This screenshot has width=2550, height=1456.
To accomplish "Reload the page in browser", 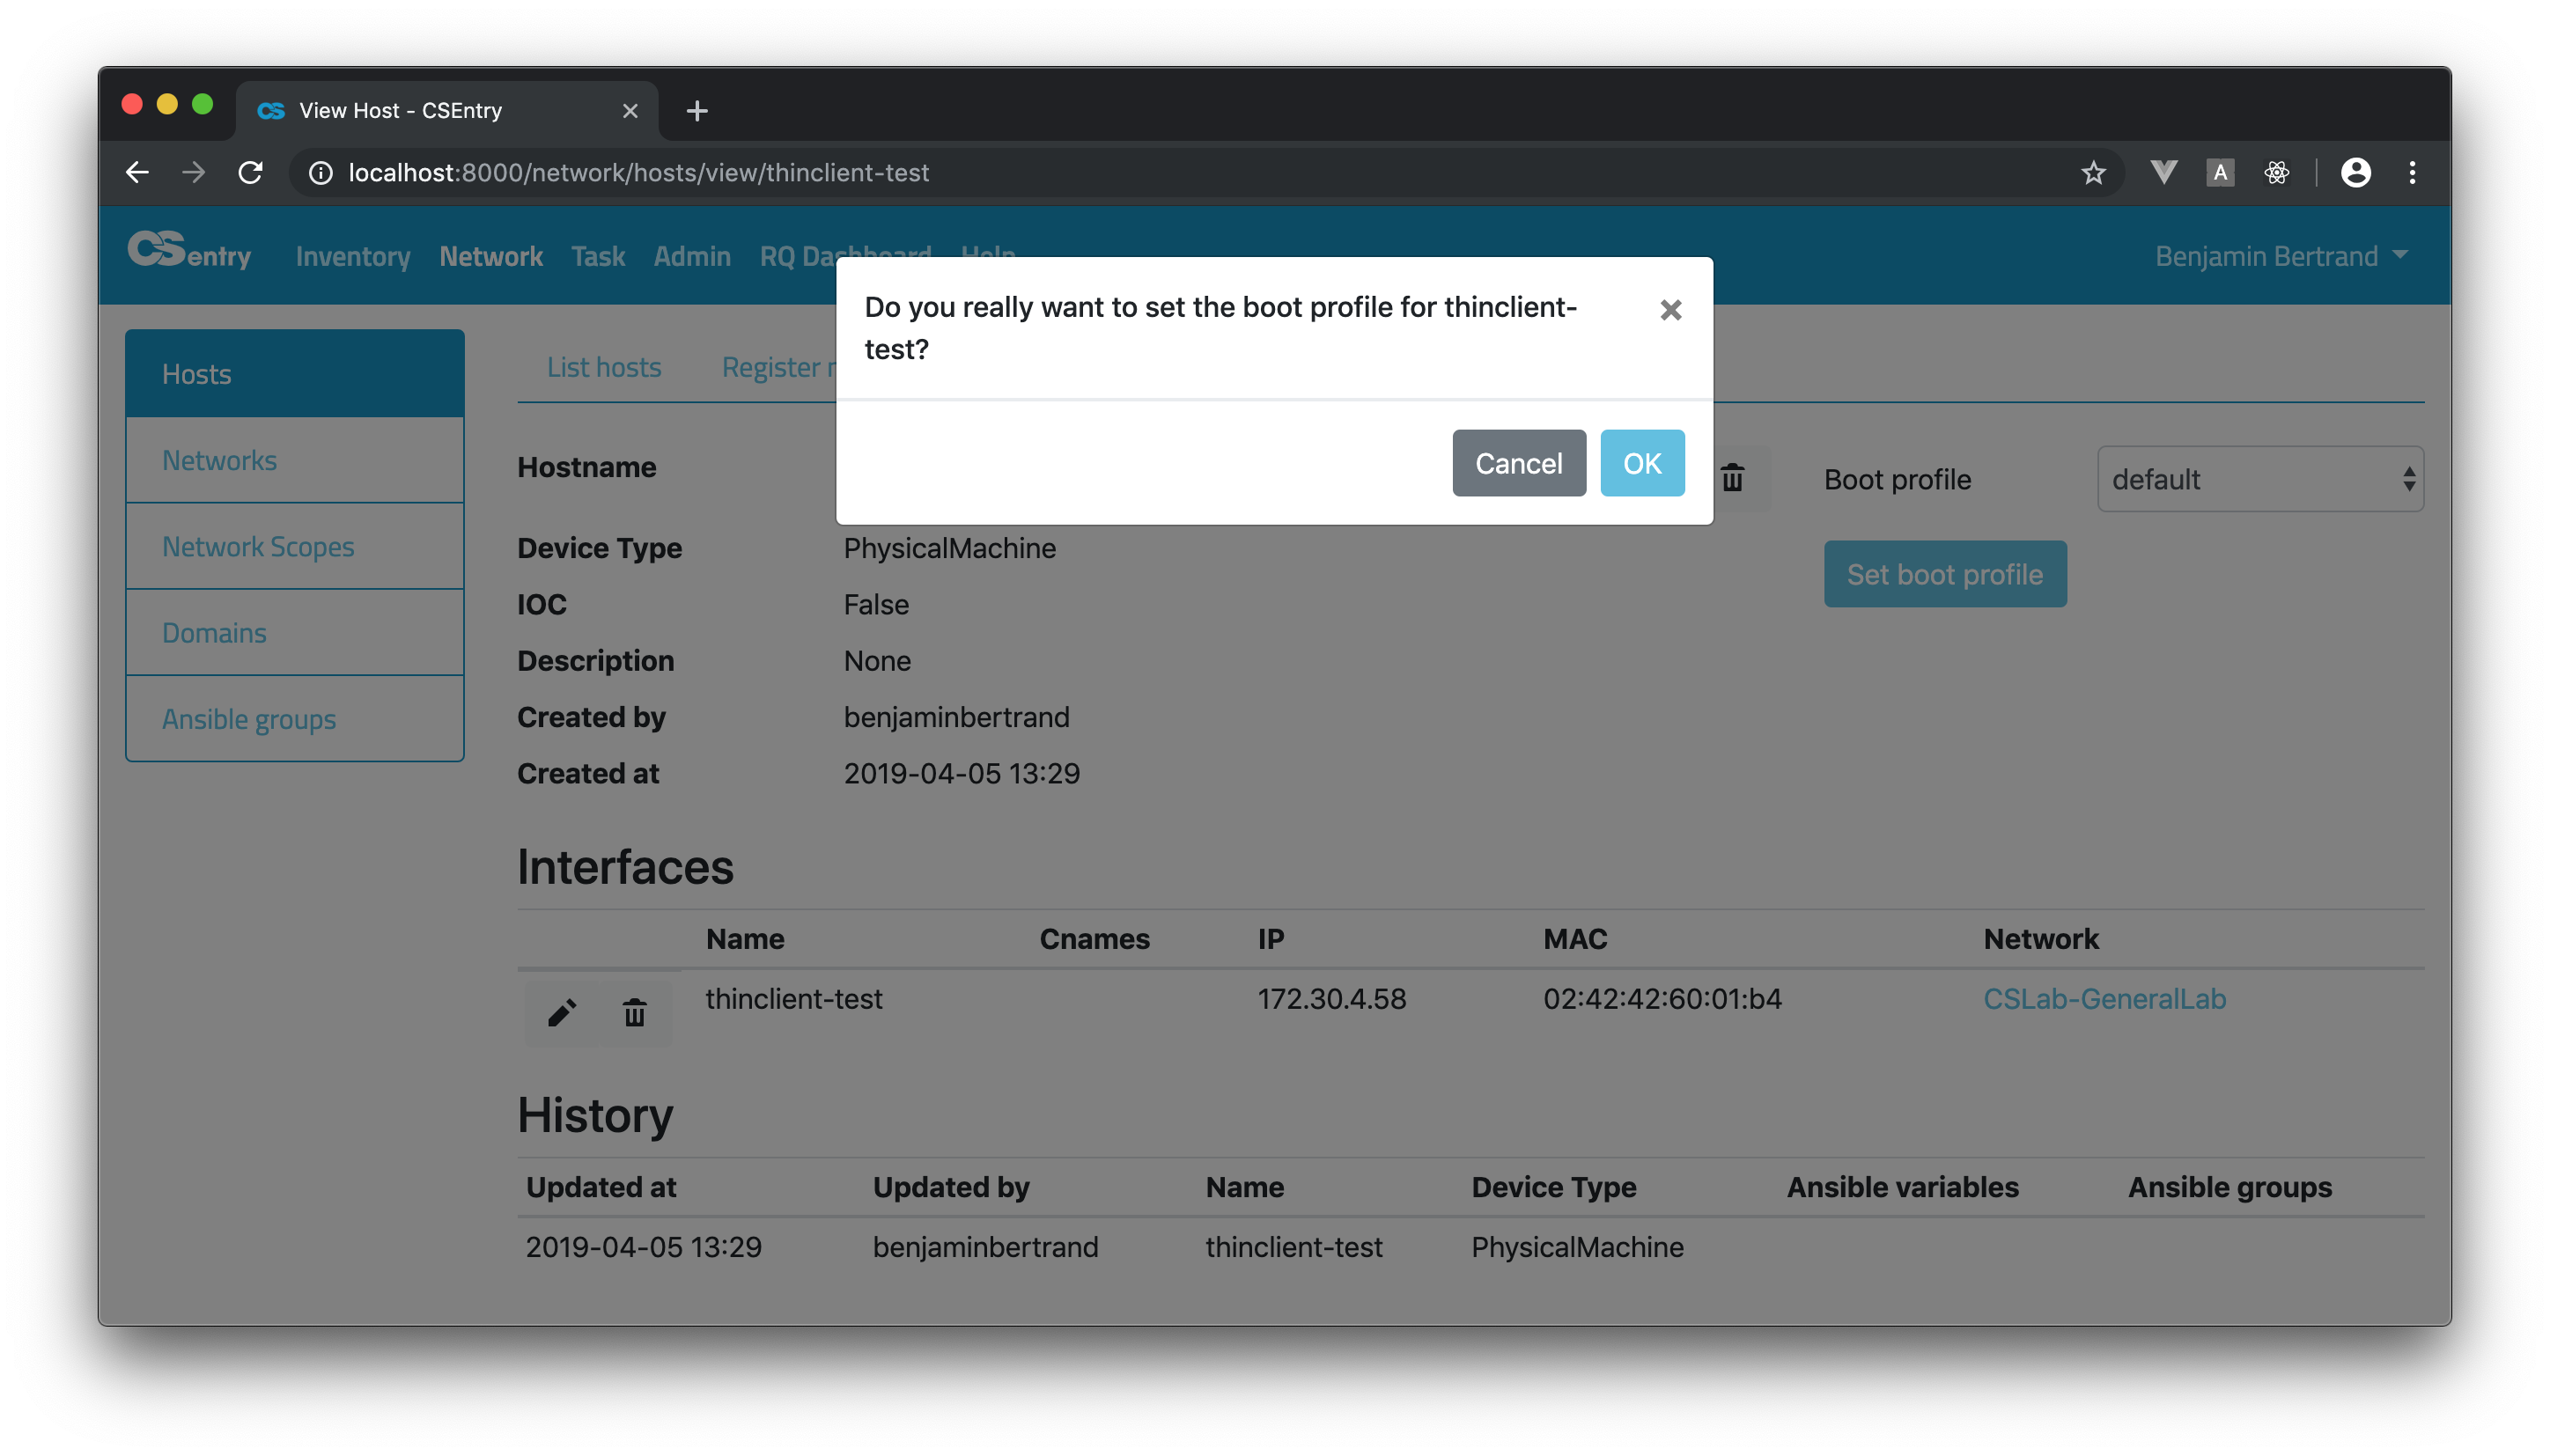I will [250, 173].
